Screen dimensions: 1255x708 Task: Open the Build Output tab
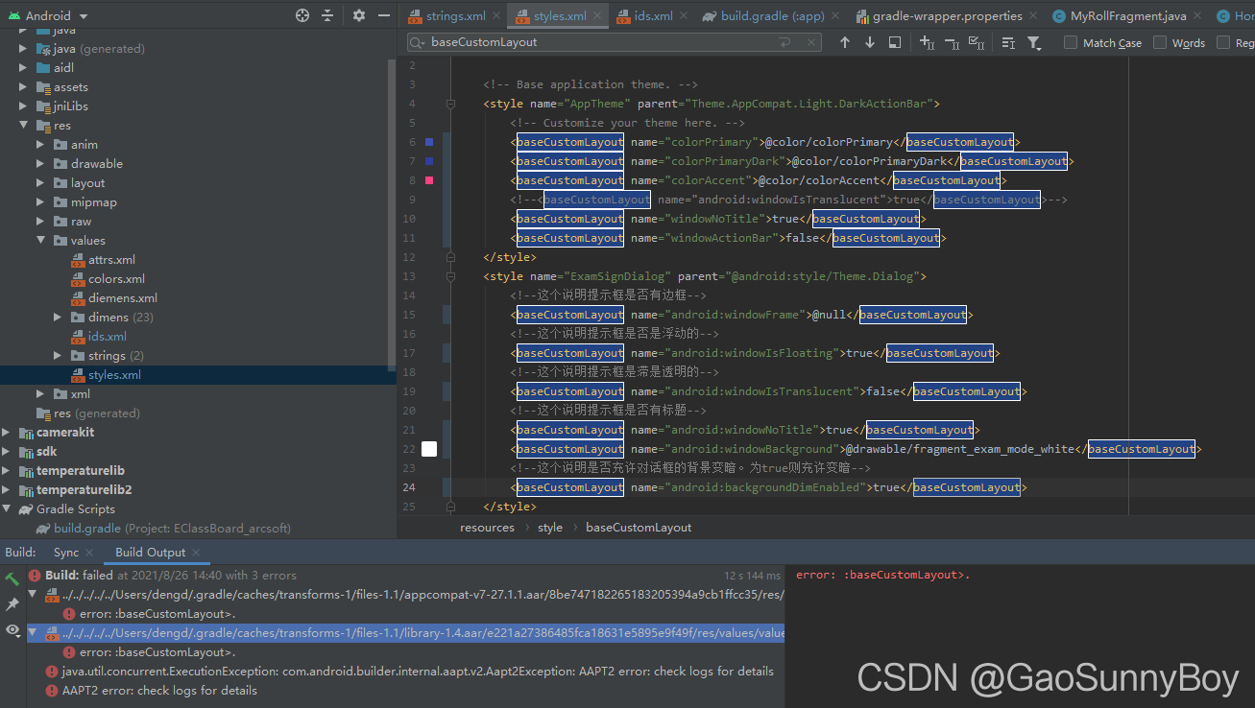(x=150, y=553)
